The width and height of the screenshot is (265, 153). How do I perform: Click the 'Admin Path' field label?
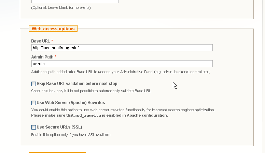coord(42,57)
